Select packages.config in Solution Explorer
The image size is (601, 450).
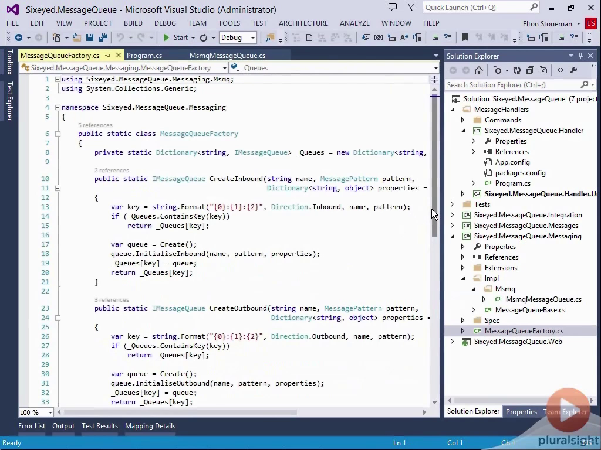(x=520, y=173)
